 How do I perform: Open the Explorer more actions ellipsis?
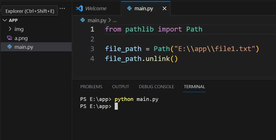[62, 8]
